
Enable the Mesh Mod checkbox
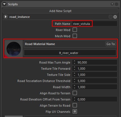[75, 36]
